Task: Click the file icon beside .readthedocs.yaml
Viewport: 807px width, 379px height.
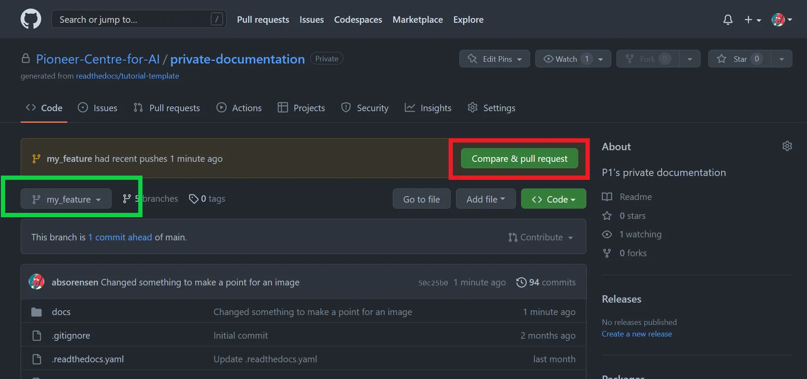Action: (x=37, y=359)
